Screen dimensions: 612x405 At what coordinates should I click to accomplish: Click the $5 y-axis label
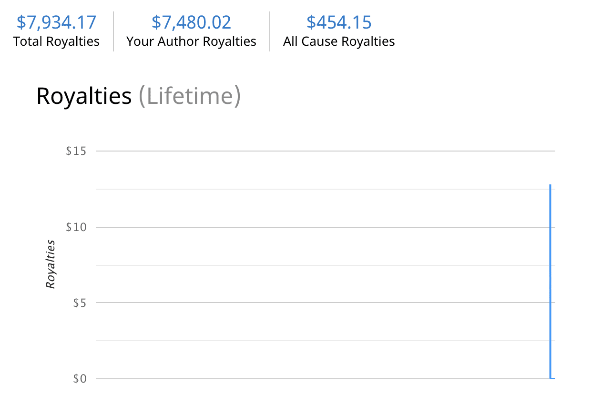pos(80,303)
